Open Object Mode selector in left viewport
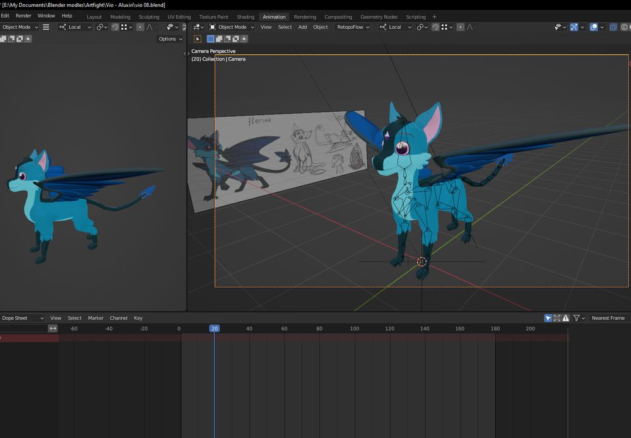 (20, 27)
